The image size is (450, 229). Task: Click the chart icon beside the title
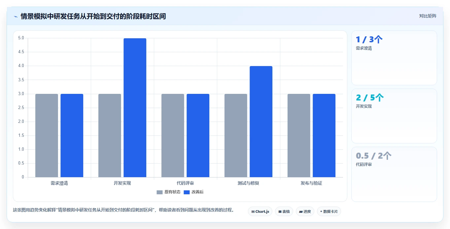click(16, 16)
